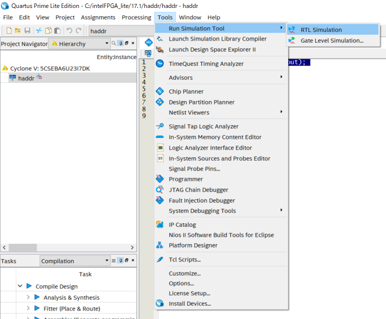Pin the Tasks panel
The height and width of the screenshot is (319, 386).
pos(121,260)
